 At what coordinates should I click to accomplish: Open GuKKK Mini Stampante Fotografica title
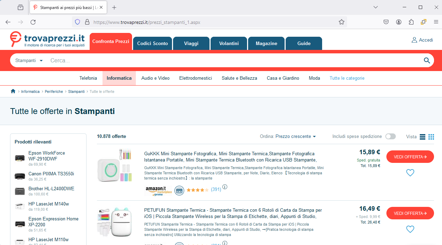click(230, 157)
